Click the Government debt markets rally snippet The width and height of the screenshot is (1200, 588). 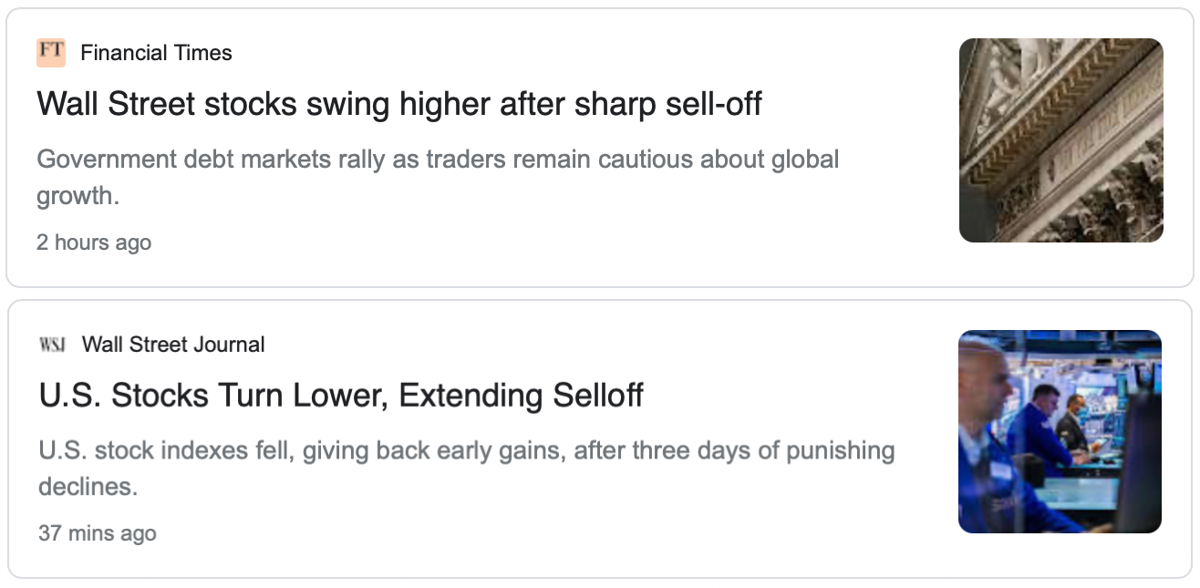[438, 177]
